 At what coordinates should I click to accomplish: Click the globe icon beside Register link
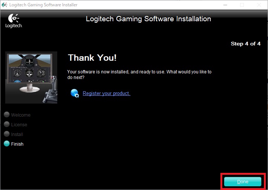(x=75, y=93)
